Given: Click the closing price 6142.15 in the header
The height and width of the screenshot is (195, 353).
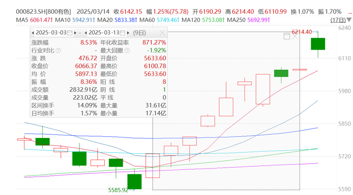Looking at the screenshot, I should pos(131,12).
